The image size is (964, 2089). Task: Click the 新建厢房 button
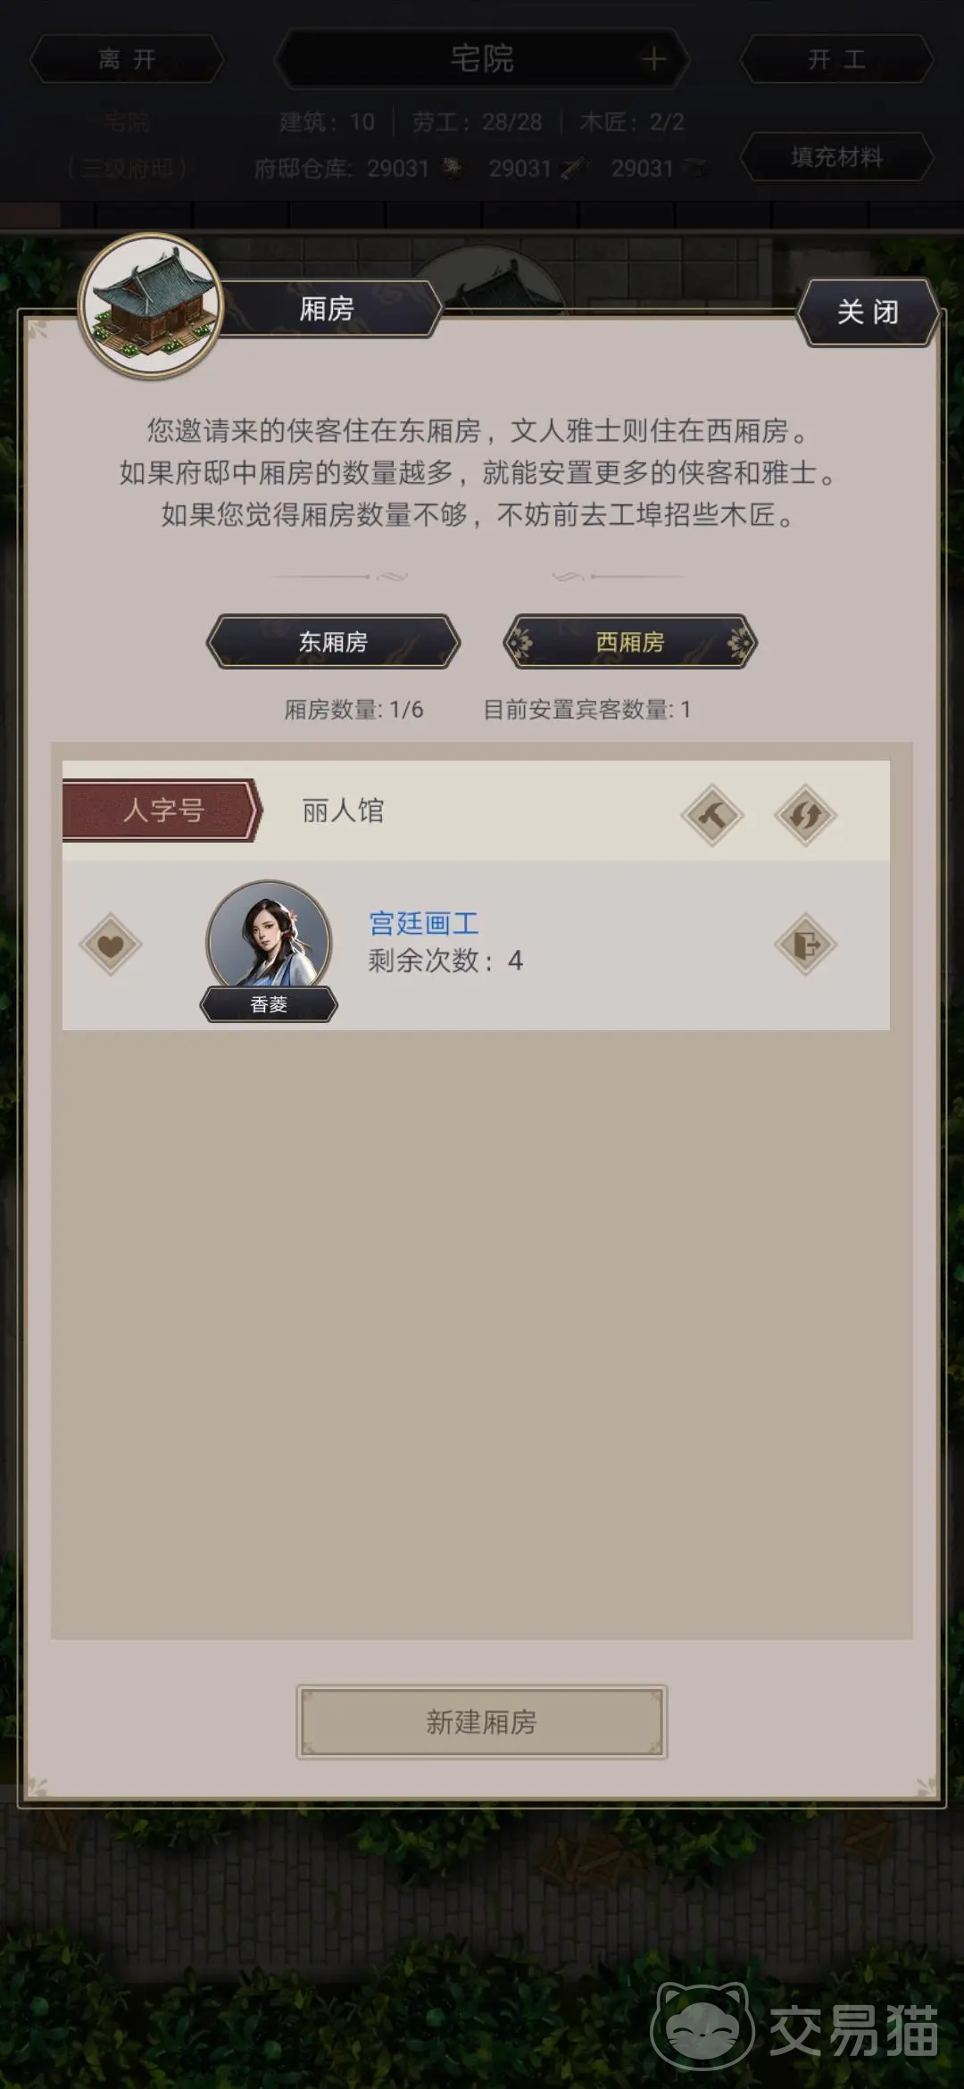pyautogui.click(x=482, y=1721)
